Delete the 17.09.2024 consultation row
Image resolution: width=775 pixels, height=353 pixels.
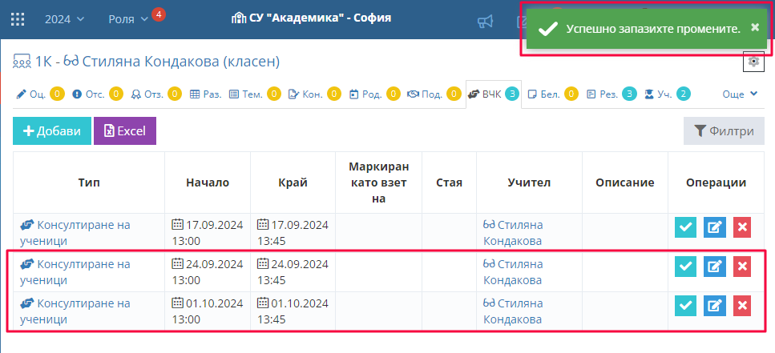(x=742, y=227)
